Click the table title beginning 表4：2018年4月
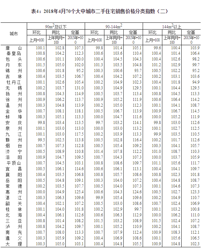Screen dimensions: 203x250 pyautogui.click(x=99, y=11)
